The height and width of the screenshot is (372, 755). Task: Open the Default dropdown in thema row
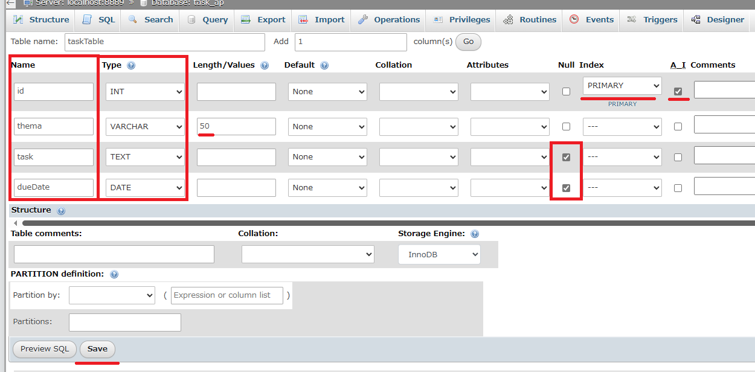(x=327, y=127)
